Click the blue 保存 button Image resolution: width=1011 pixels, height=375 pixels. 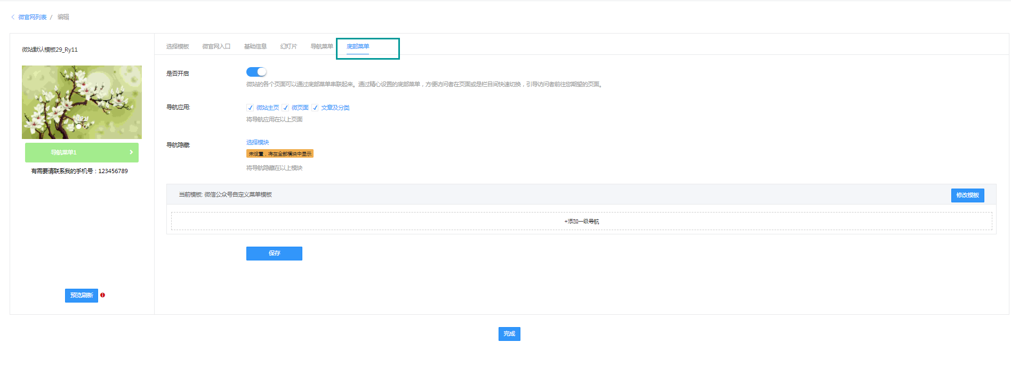pos(274,254)
